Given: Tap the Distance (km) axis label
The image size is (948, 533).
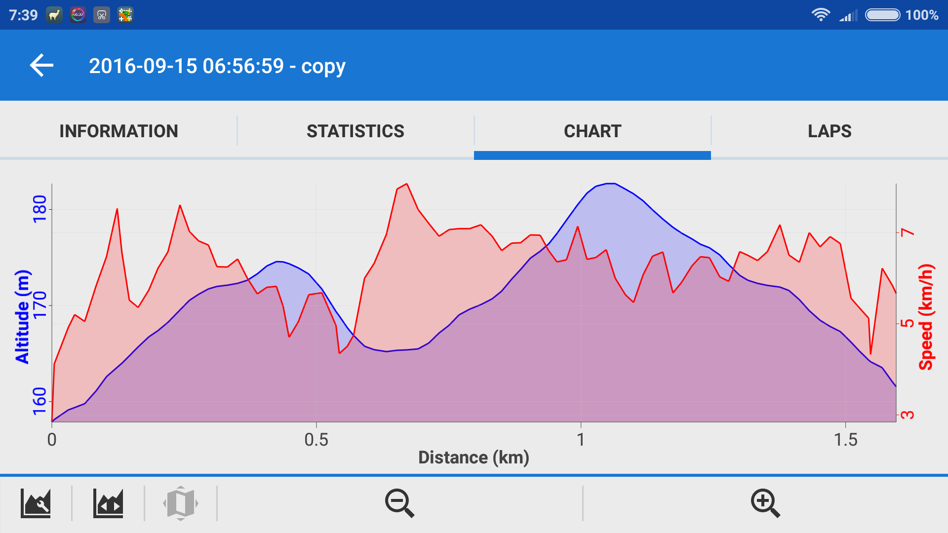Looking at the screenshot, I should coord(474,457).
